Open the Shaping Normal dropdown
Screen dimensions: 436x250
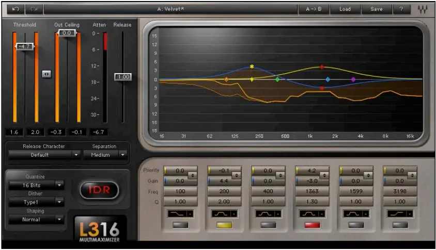[x=36, y=220]
